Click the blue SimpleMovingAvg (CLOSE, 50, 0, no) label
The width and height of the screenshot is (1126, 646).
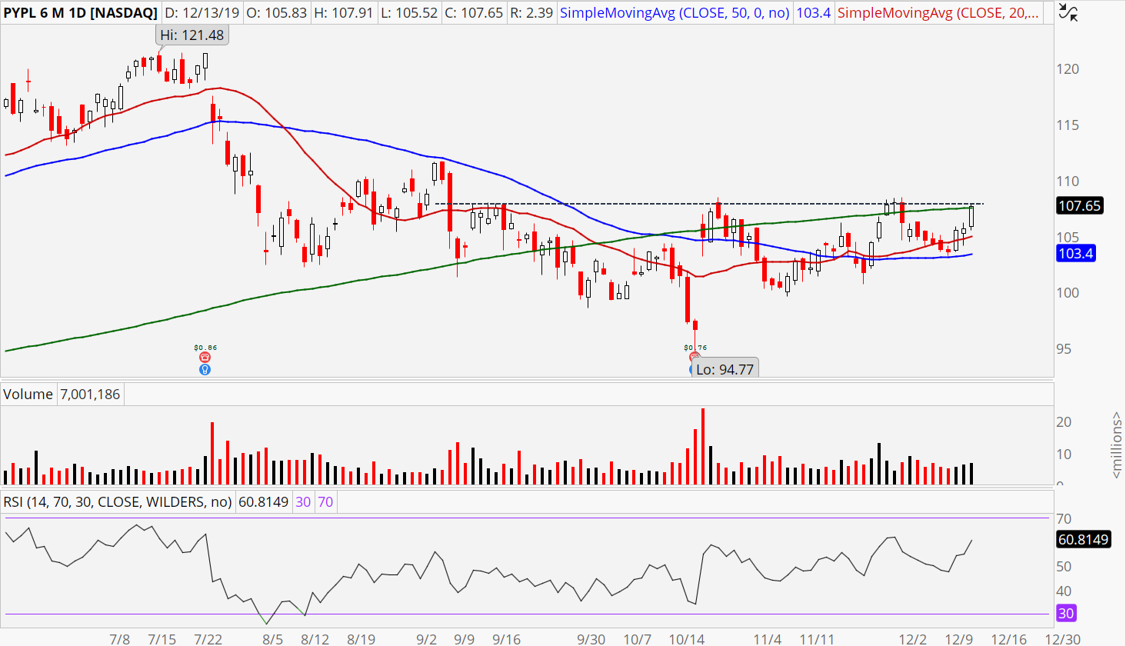675,13
